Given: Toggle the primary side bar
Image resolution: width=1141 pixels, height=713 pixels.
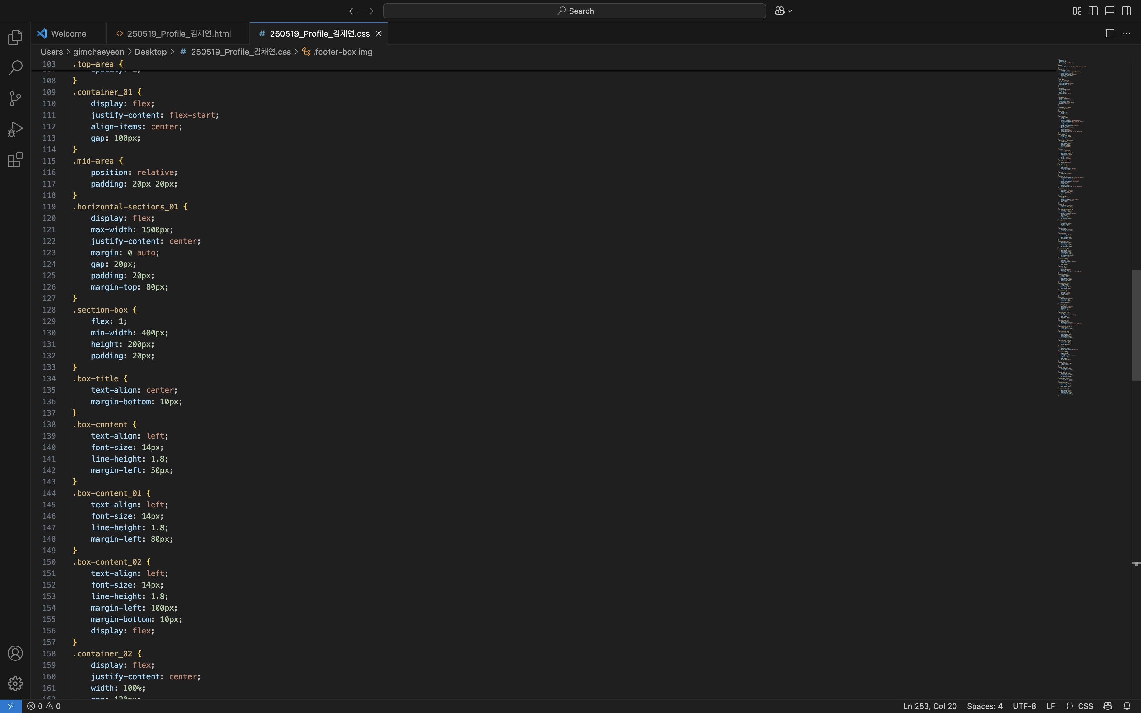Looking at the screenshot, I should point(1093,11).
